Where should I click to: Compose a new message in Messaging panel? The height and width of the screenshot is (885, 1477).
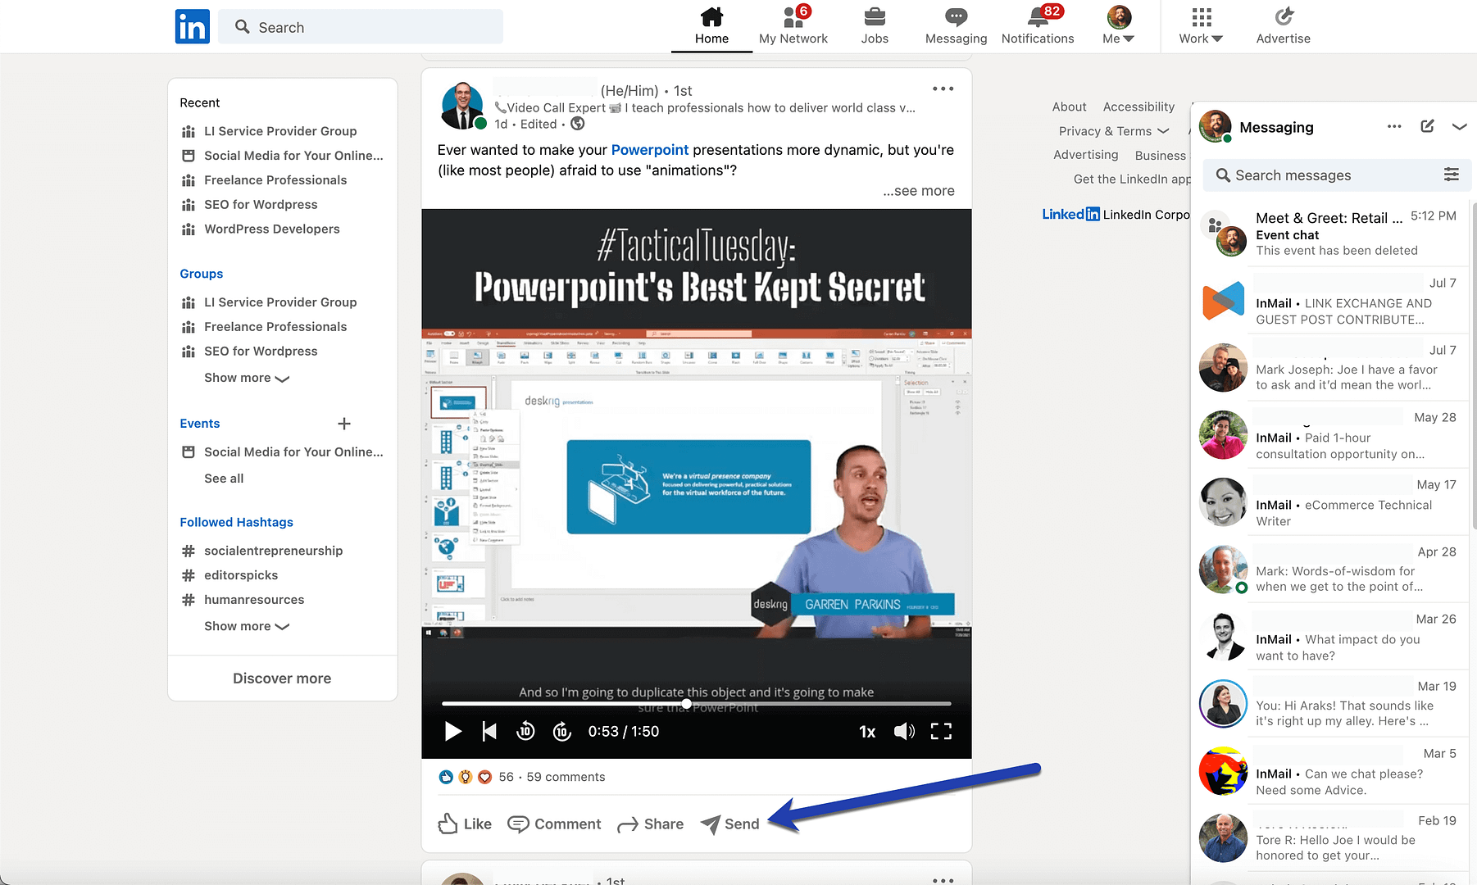pyautogui.click(x=1427, y=126)
